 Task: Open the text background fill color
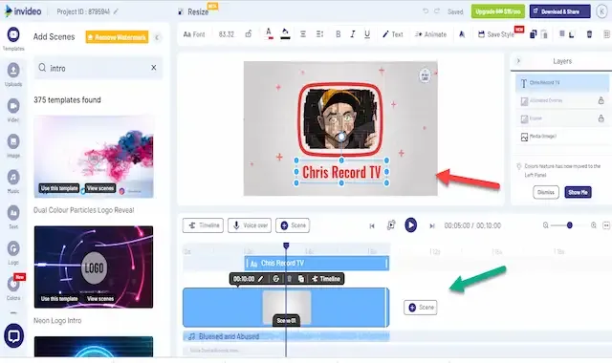(x=285, y=34)
